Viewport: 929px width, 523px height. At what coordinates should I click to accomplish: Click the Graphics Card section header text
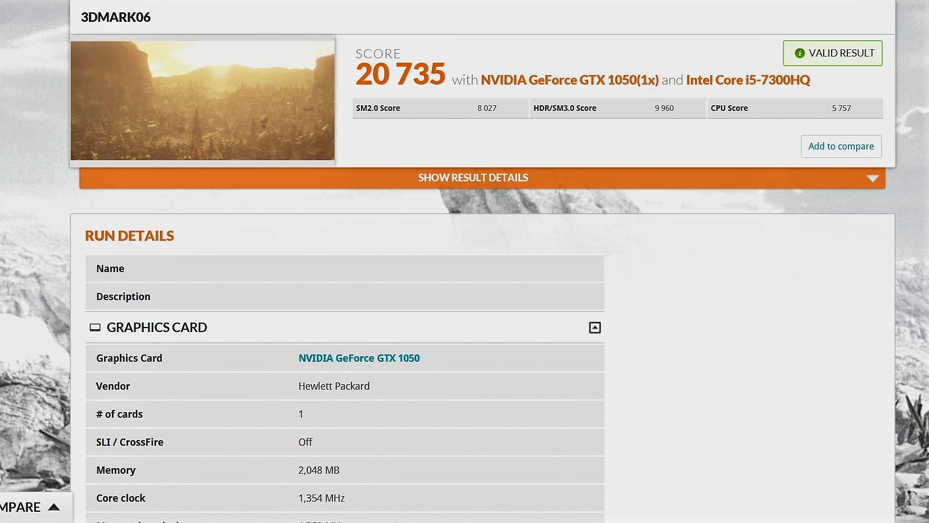(x=157, y=328)
